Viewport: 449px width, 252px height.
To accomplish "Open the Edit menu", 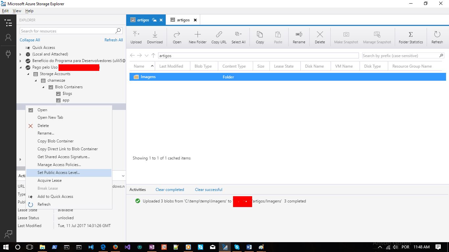I will pyautogui.click(x=5, y=11).
